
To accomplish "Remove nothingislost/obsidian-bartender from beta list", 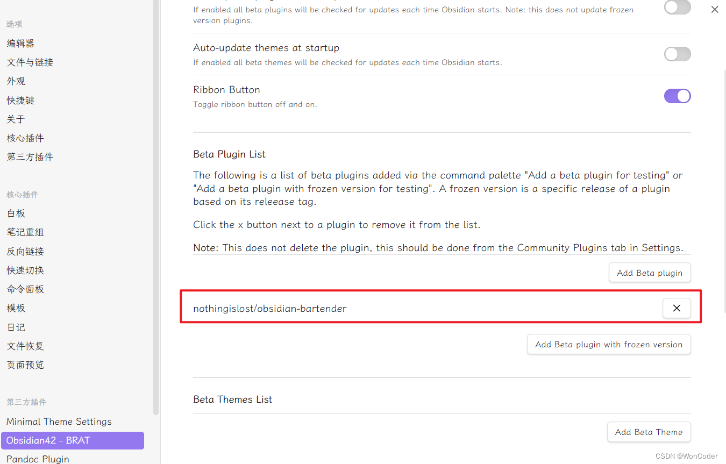I will [677, 308].
